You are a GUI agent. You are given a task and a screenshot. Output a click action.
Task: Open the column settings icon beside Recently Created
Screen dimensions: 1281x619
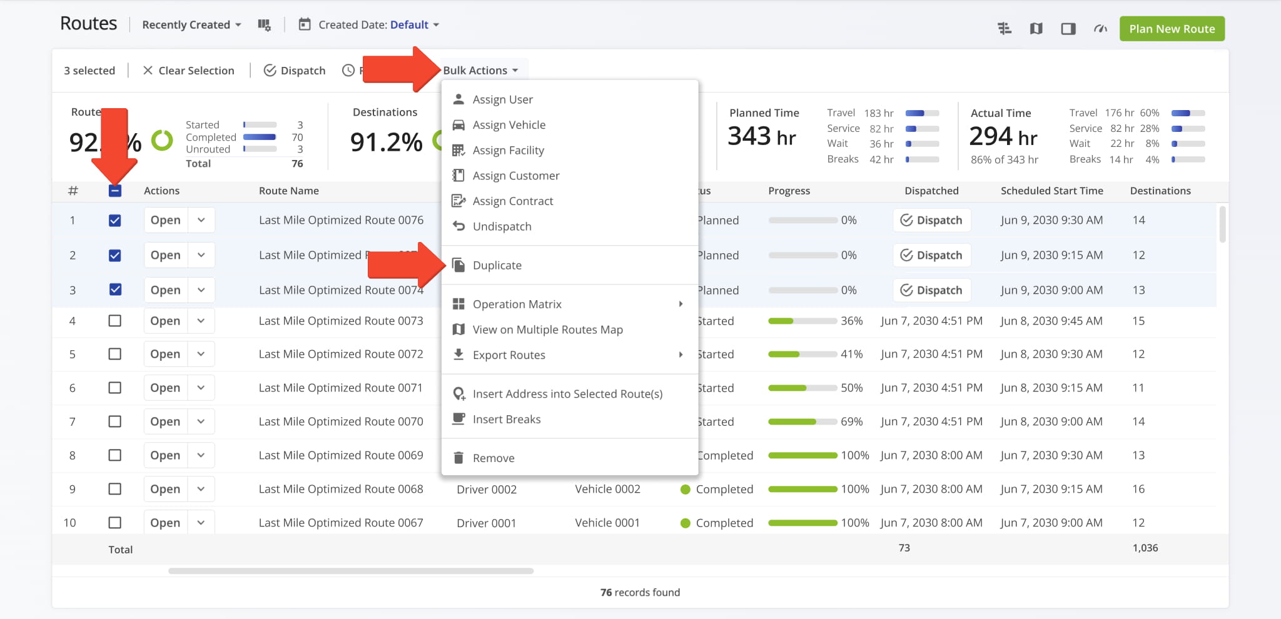click(x=264, y=25)
